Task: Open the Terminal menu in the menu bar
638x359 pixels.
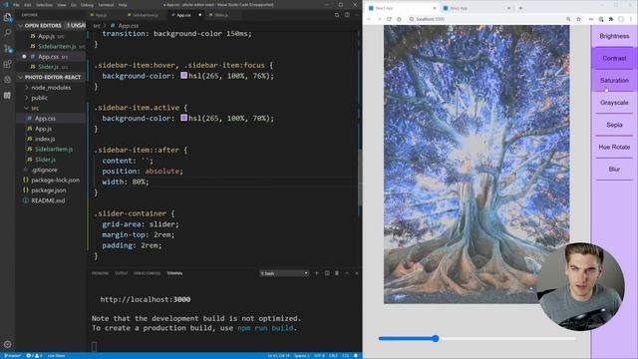Action: tap(106, 5)
